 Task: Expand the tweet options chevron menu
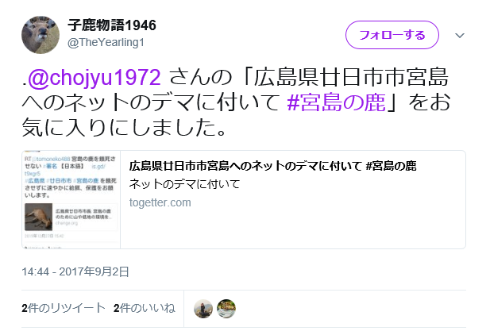[x=459, y=36]
